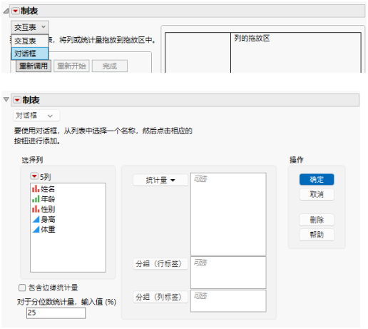This screenshot has width=368, height=329.
Task: Click the row label grouping list box
Action: (x=228, y=273)
